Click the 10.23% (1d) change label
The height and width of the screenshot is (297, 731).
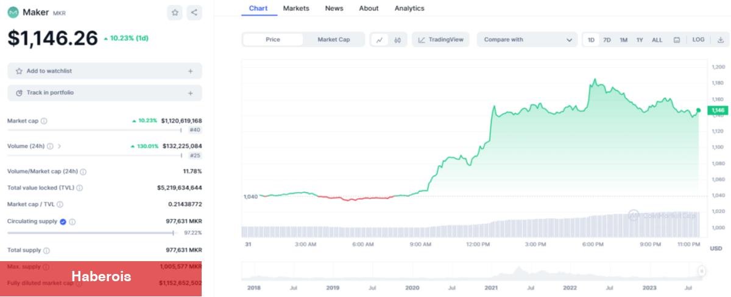click(125, 38)
